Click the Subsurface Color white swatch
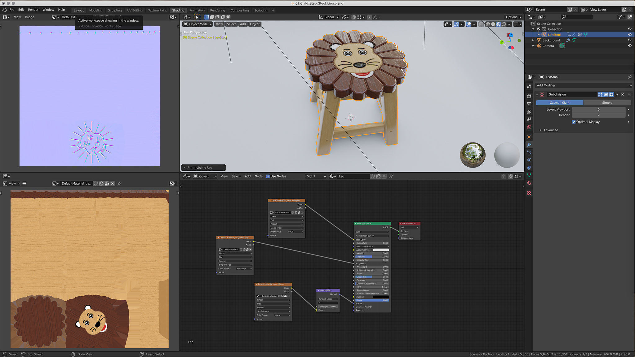Viewport: 635px width, 357px height. tap(381, 250)
